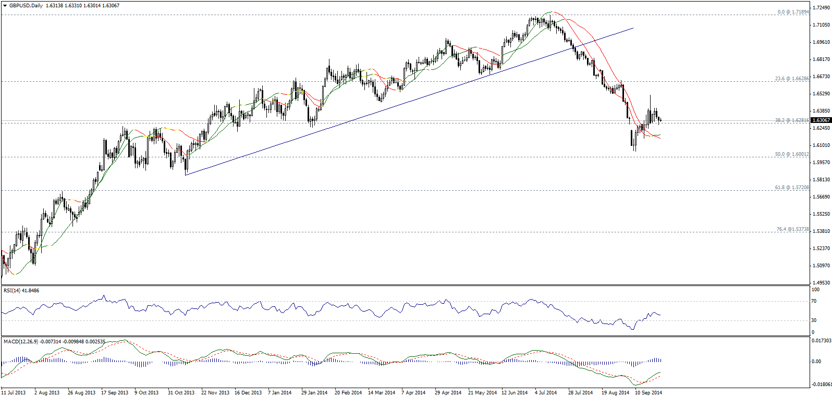Click the 11 Jul 2013 date label
The width and height of the screenshot is (832, 397).
tap(14, 393)
